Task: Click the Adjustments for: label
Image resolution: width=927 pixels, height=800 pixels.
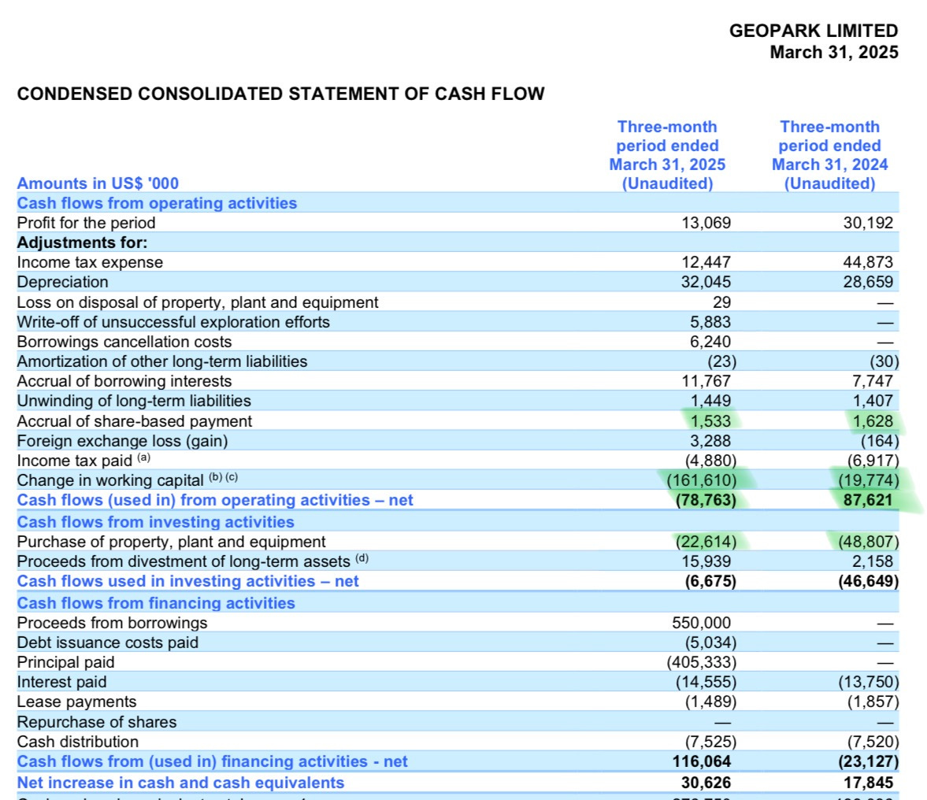Action: [x=82, y=243]
